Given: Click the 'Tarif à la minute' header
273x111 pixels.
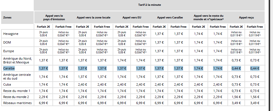Looking at the screenshot, I should tap(149, 5).
